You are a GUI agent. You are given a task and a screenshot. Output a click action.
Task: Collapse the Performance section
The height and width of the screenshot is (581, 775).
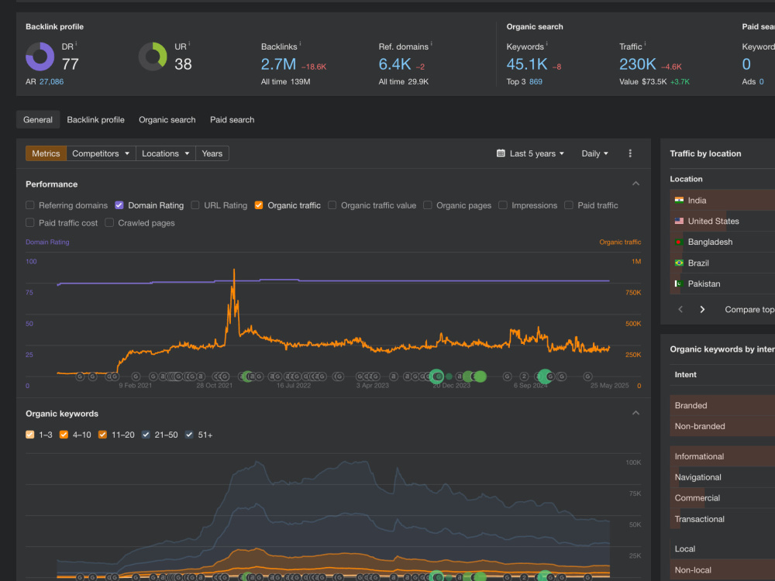[x=636, y=184]
